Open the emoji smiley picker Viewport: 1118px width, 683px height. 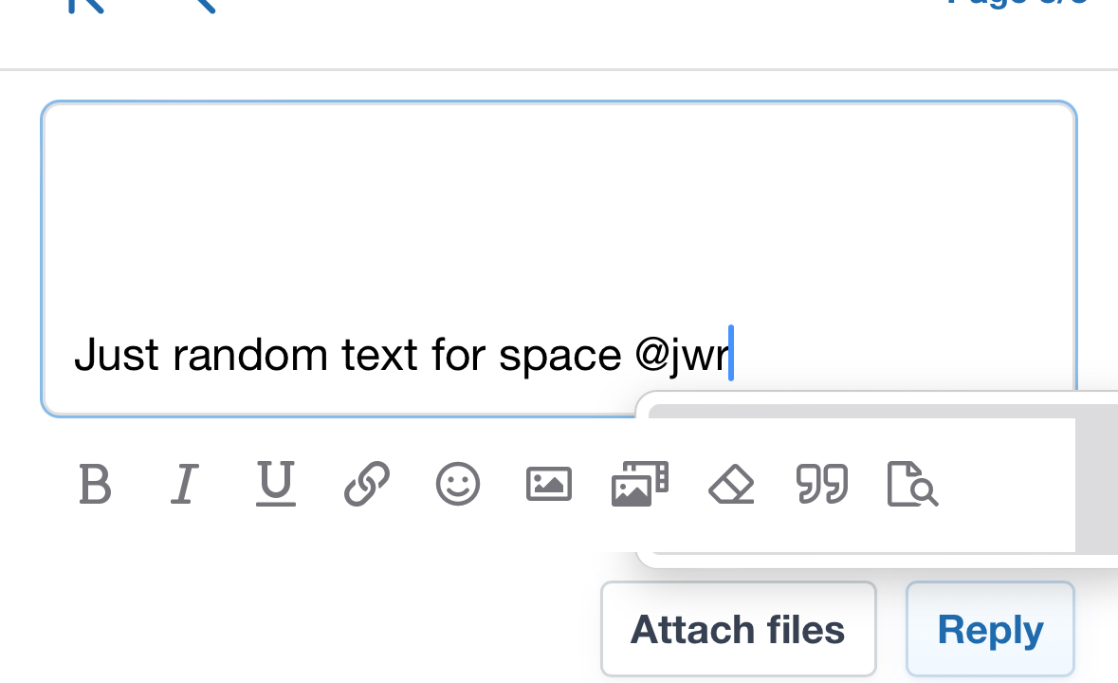pos(458,485)
